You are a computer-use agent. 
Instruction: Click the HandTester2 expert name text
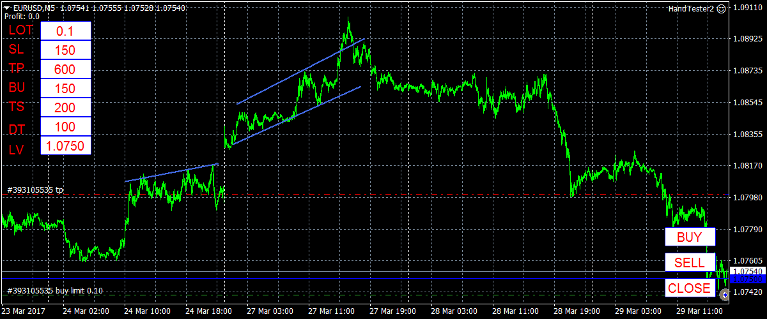click(692, 9)
